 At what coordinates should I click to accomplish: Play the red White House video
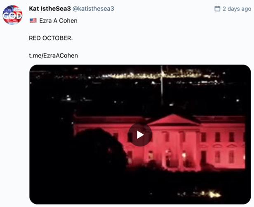140,135
